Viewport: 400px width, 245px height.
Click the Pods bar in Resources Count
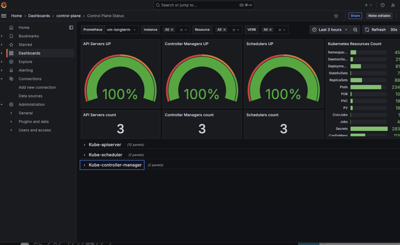(366, 87)
